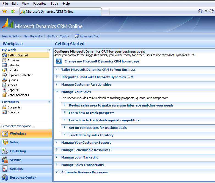Open the Help menu
The height and width of the screenshot is (183, 215).
tap(66, 4)
